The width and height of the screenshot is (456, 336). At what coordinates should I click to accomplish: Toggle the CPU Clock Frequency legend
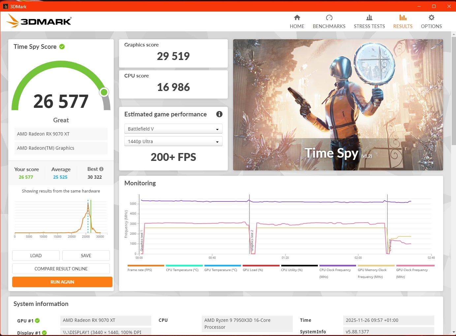coord(338,265)
